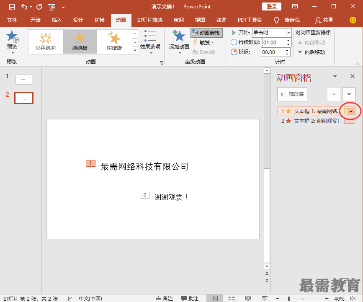Open the animation group dialog launcher
The height and width of the screenshot is (302, 363).
point(162,63)
